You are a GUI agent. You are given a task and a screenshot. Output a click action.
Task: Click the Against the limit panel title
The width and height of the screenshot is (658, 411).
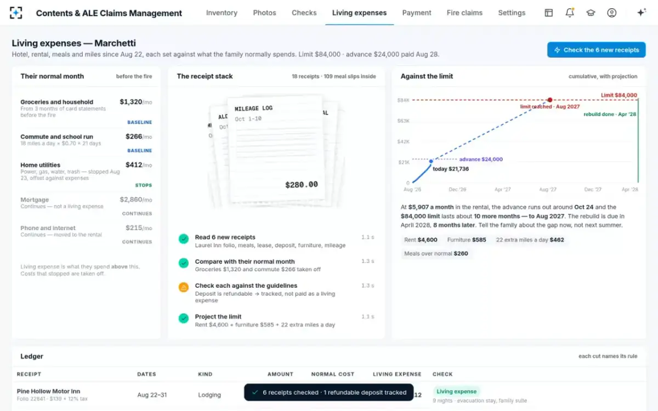[427, 76]
